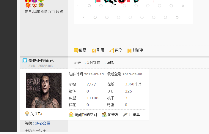Viewport: 209px width, 134px height.
Task: Click the red star medal badge
Action: (x=28, y=5)
